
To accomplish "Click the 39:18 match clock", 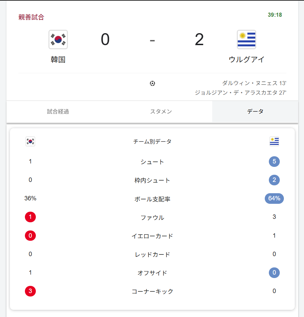I will (x=275, y=15).
